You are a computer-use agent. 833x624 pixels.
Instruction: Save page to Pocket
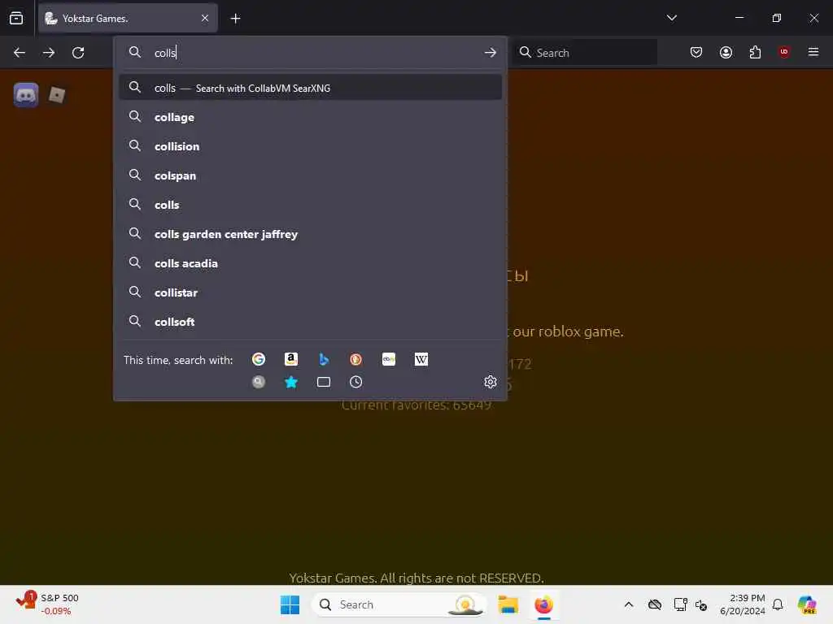[696, 52]
